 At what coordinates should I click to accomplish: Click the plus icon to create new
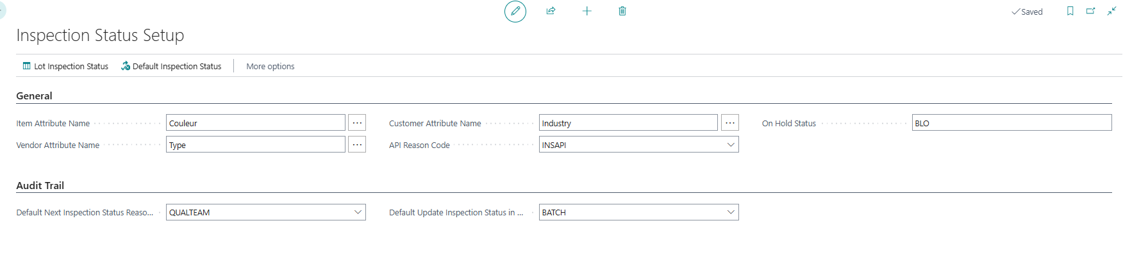tap(586, 12)
